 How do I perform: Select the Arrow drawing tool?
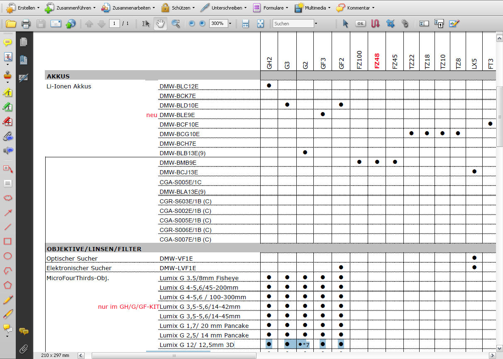pyautogui.click(x=7, y=212)
